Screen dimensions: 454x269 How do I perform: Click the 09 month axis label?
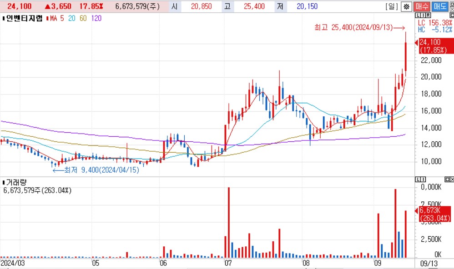pos(378,263)
